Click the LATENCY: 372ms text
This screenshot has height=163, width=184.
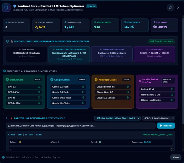coord(33,135)
